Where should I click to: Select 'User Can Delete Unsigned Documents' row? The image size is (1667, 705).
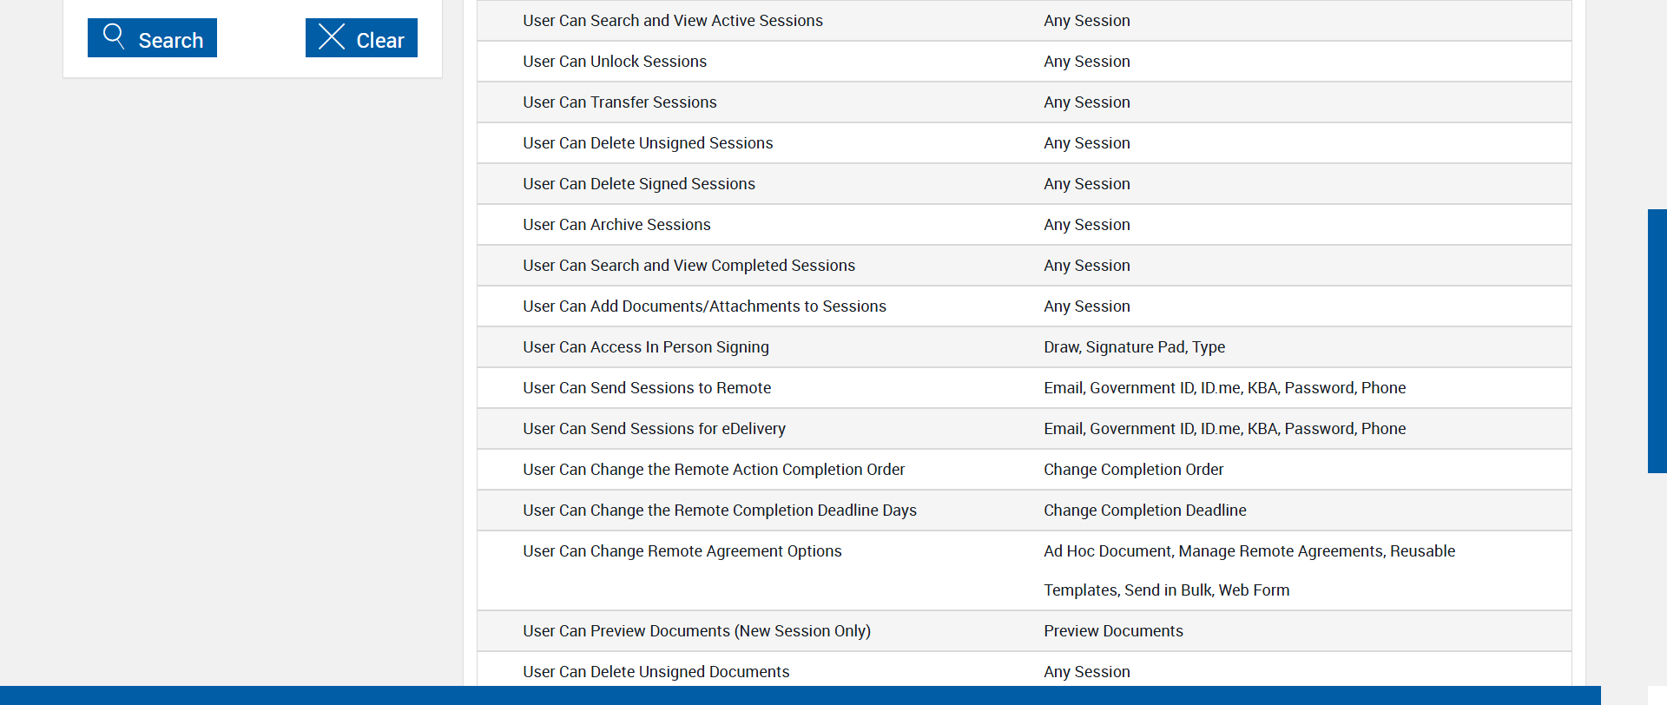656,672
